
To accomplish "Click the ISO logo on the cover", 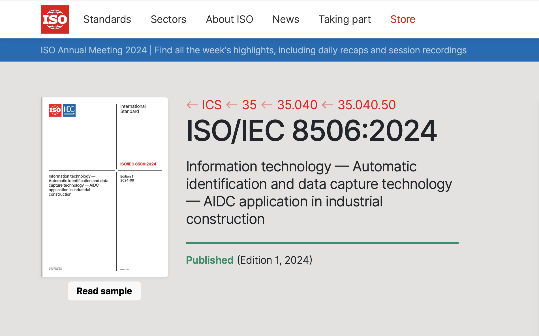I will pyautogui.click(x=55, y=110).
